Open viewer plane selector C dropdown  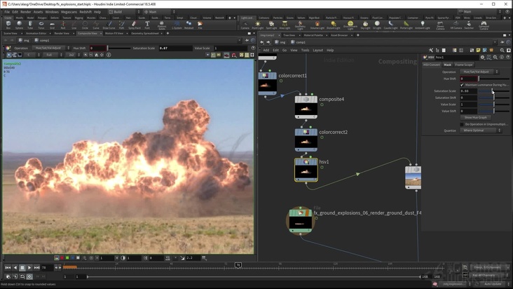point(32,55)
